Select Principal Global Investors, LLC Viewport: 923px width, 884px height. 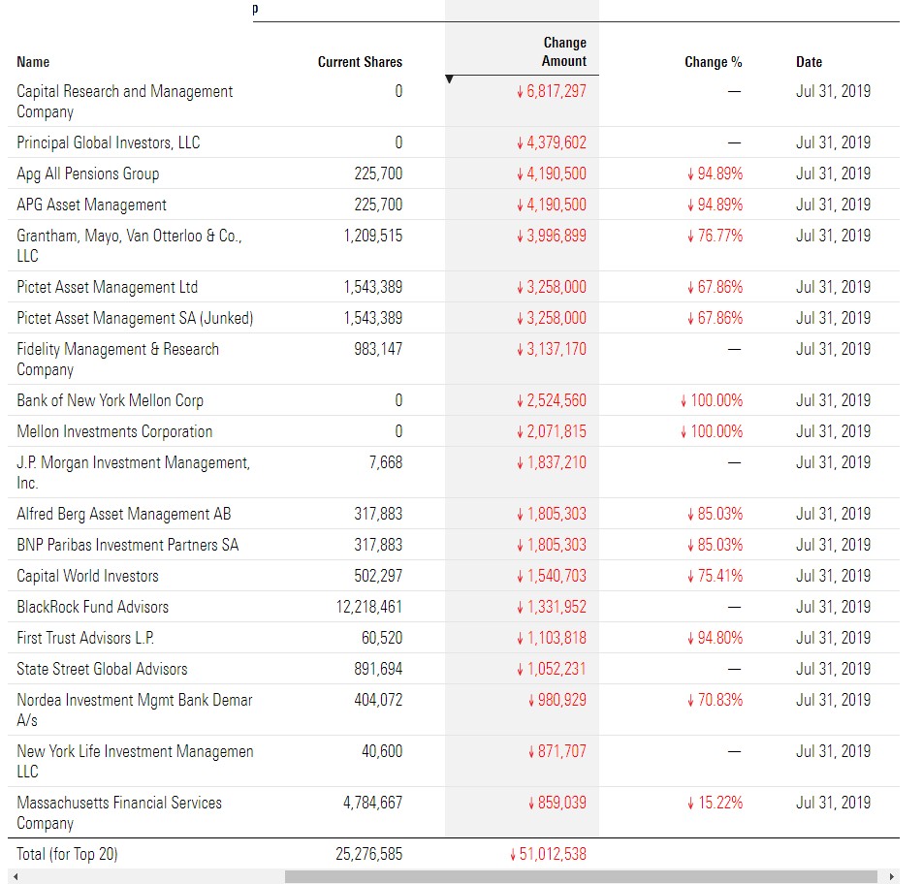109,142
